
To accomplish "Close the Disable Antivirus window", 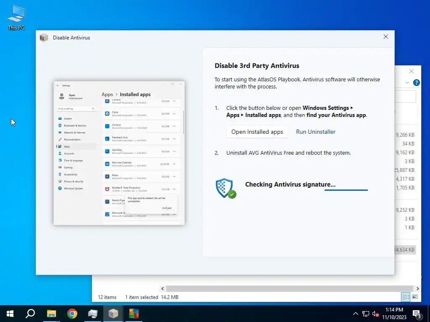I will coord(385,37).
